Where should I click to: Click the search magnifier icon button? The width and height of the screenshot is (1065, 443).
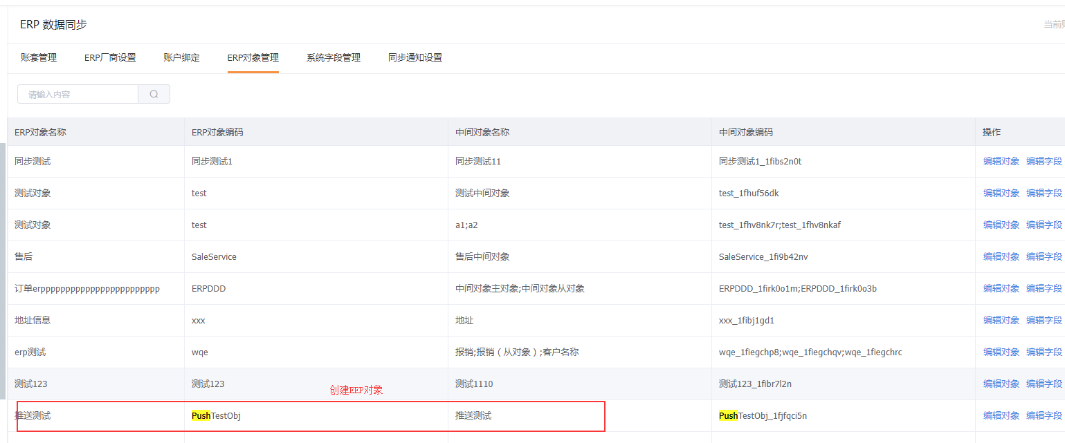click(154, 94)
